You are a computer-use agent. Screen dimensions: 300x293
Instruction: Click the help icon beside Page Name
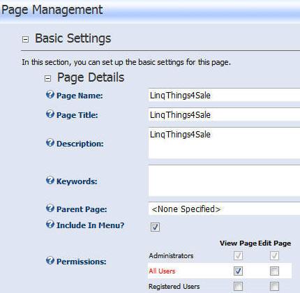[50, 95]
